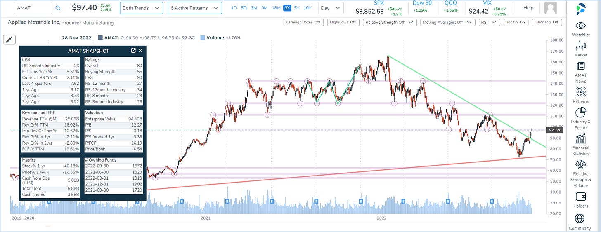This screenshot has width=601, height=232.
Task: Select the 5D timeframe
Action: tap(244, 8)
